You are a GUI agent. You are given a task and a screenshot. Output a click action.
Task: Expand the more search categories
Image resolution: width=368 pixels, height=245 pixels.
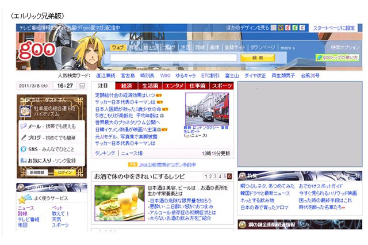point(287,48)
